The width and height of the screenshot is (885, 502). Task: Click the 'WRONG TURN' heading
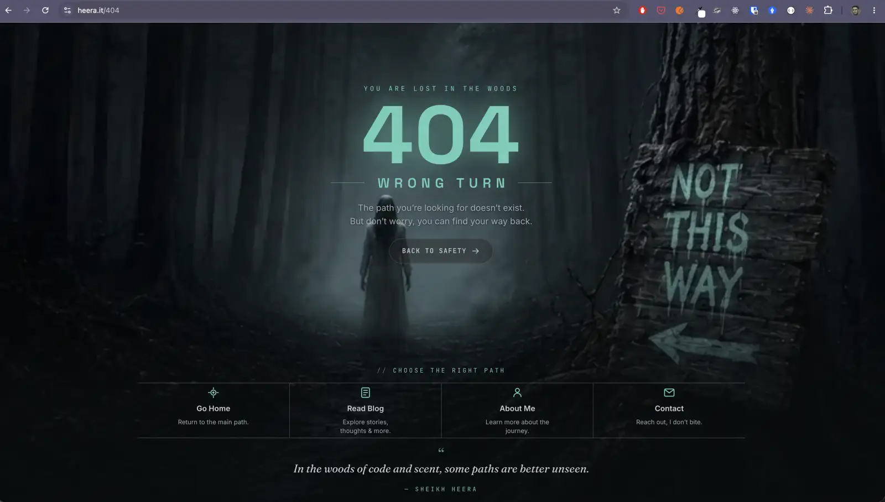click(x=441, y=183)
